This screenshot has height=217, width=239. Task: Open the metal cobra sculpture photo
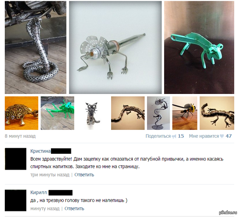pos(35,47)
